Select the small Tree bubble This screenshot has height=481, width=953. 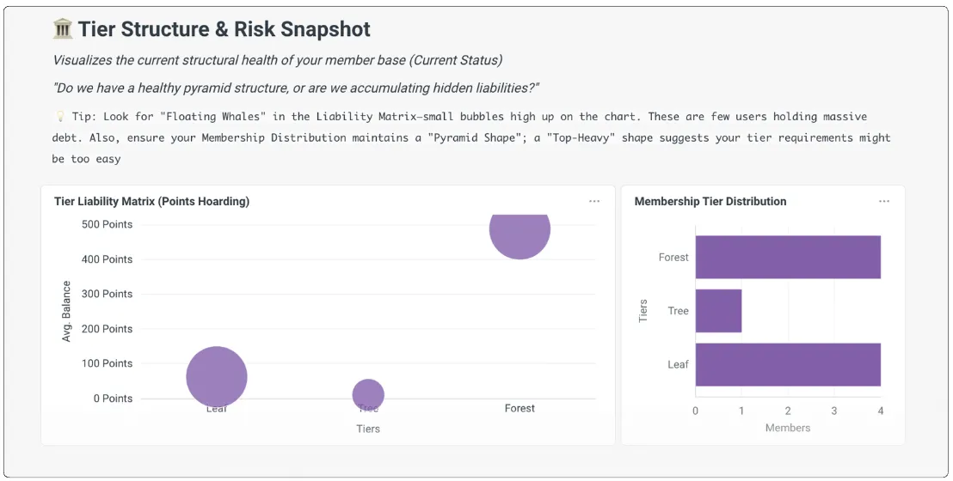[x=368, y=394]
